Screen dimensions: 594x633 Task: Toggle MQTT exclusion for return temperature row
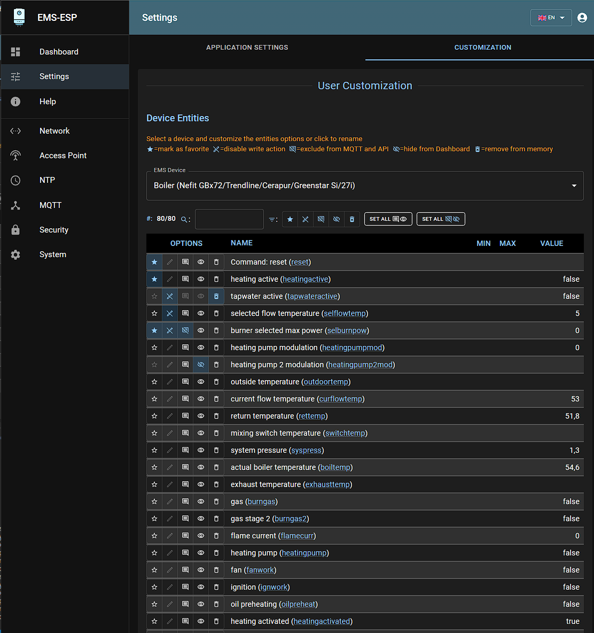[185, 416]
